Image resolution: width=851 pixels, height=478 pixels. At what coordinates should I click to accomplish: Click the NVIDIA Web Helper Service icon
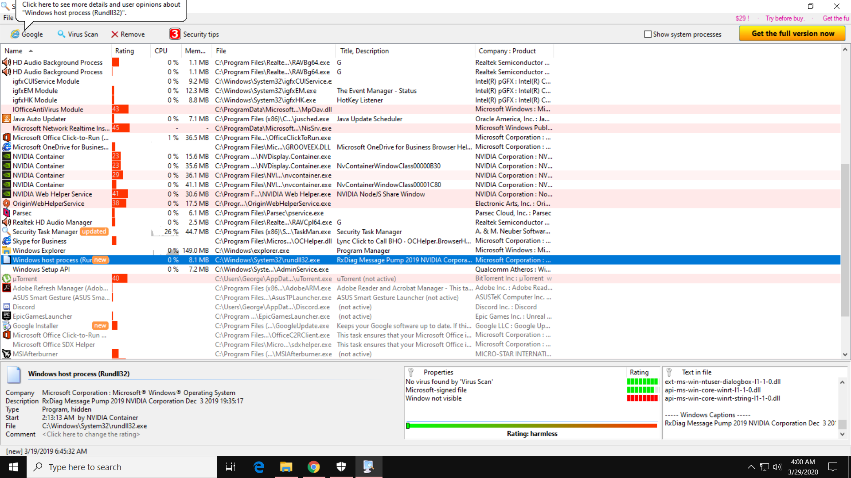coord(7,194)
